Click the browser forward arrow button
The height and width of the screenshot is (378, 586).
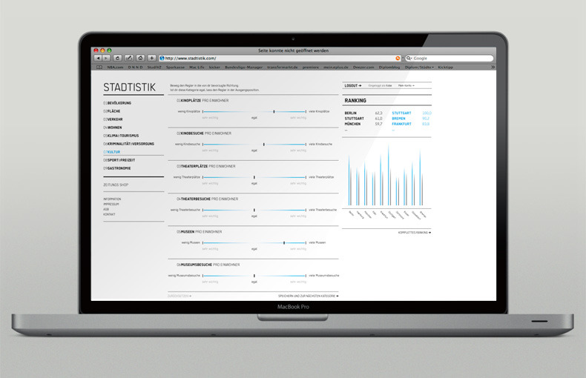pyautogui.click(x=106, y=58)
